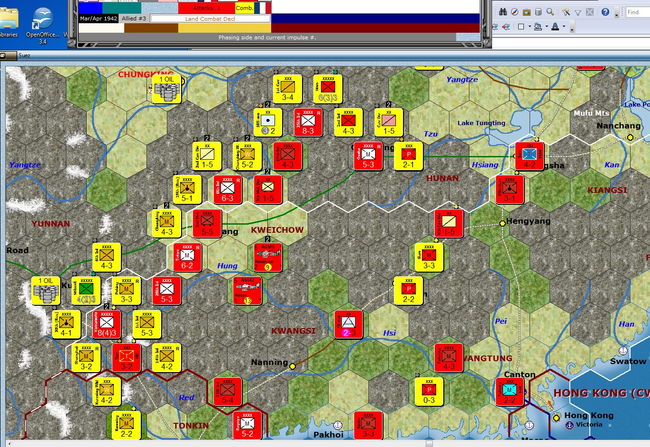Select the Peking 3-3 yellow counter
650x447 pixels.
127,291
